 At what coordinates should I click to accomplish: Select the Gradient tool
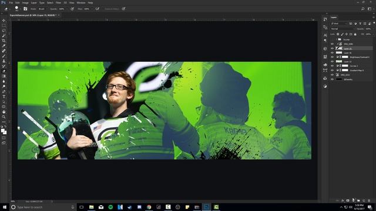coord(4,76)
